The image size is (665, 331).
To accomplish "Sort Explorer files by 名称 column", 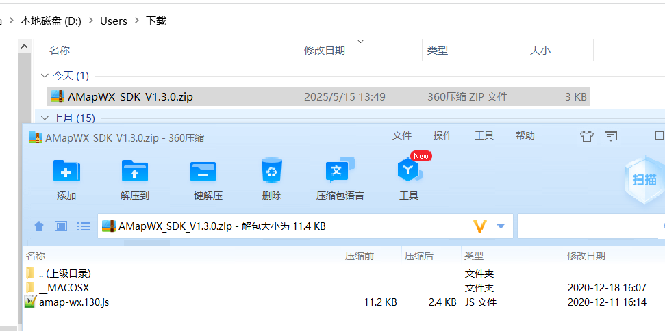I will 60,51.
